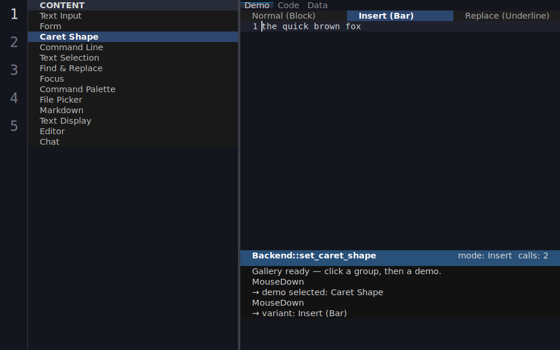
Task: Click line number 1 in the editor gutter
Action: click(x=255, y=26)
